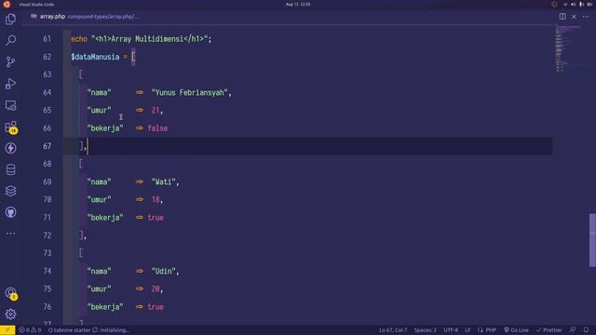Viewport: 596px width, 335px height.
Task: Open the network wifi system indicator
Action: point(565,4)
